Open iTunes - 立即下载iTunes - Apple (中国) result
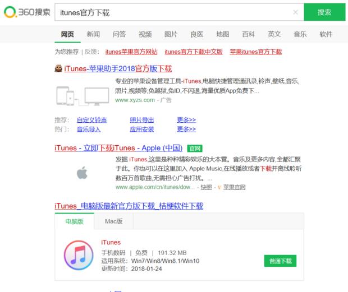Image resolution: width=348 pixels, height=292 pixels. 118,148
